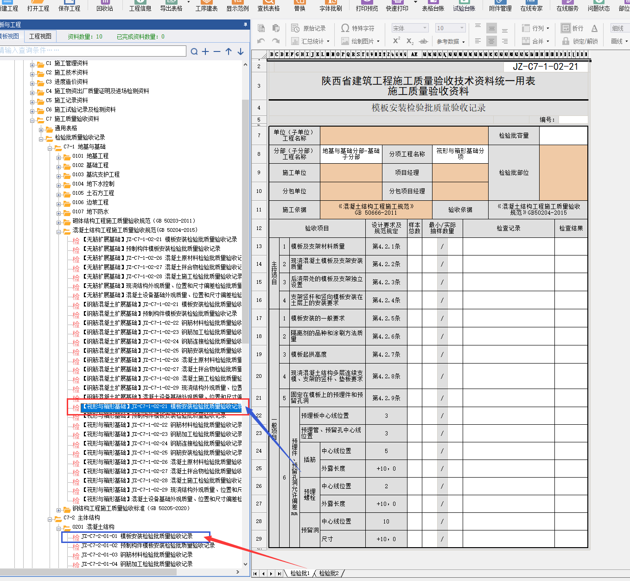
Task: Open 附件管理 attachment manager
Action: (x=500, y=6)
